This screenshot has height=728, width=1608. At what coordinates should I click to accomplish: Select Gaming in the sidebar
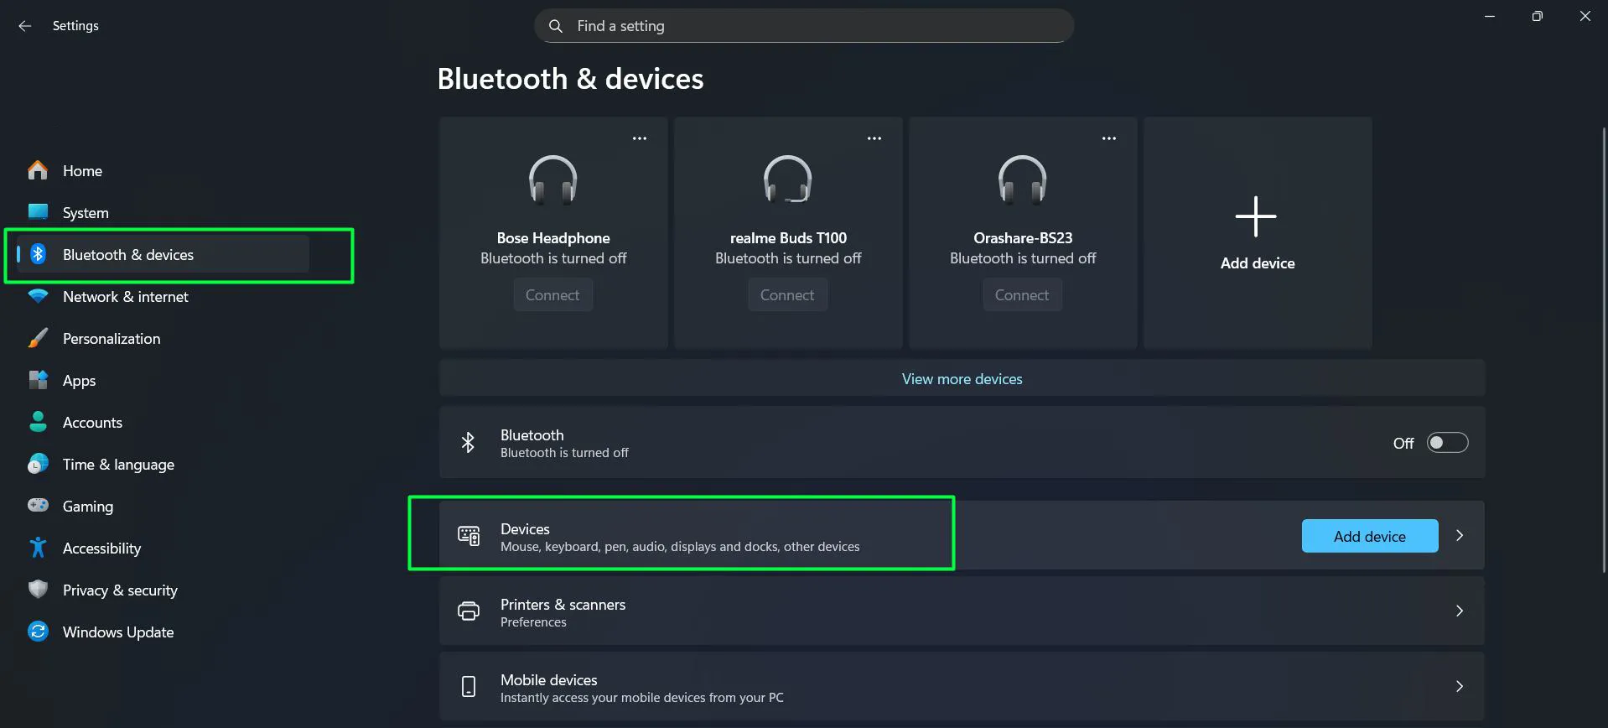[163, 506]
